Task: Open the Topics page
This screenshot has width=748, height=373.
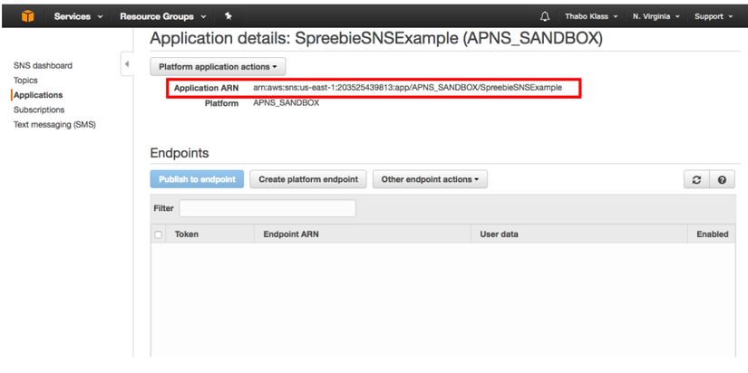Action: (25, 81)
